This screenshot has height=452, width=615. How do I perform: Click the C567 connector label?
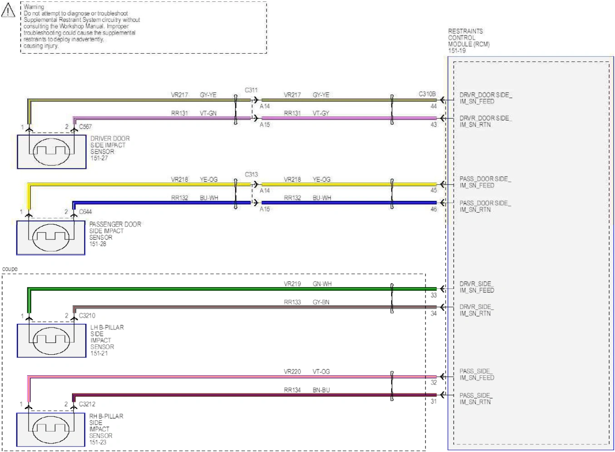[x=85, y=127]
